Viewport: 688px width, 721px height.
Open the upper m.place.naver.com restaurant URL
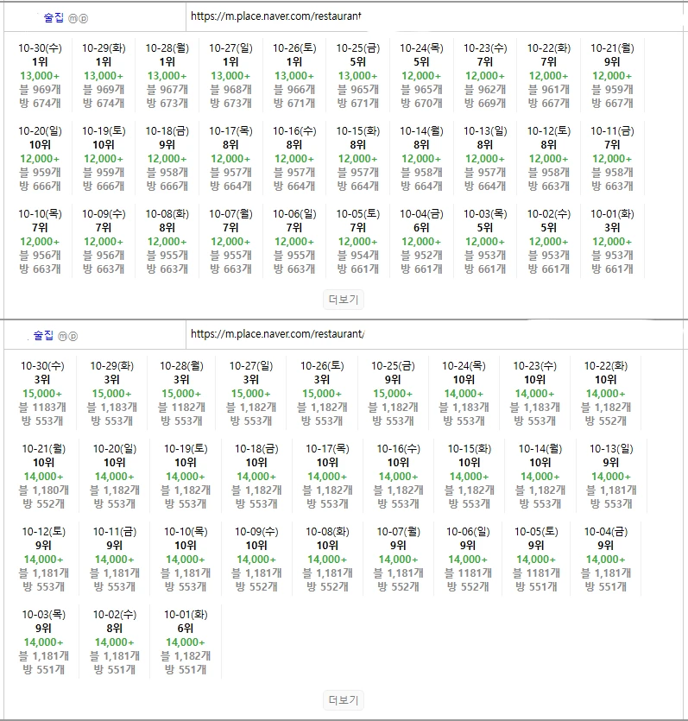(x=275, y=16)
